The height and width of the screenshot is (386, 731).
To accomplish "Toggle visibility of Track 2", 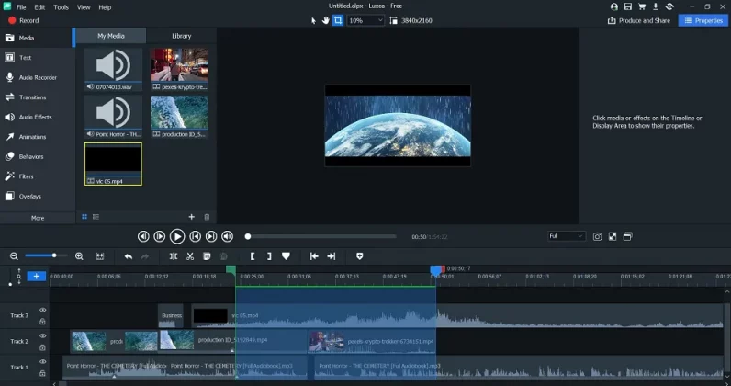I will tap(42, 336).
